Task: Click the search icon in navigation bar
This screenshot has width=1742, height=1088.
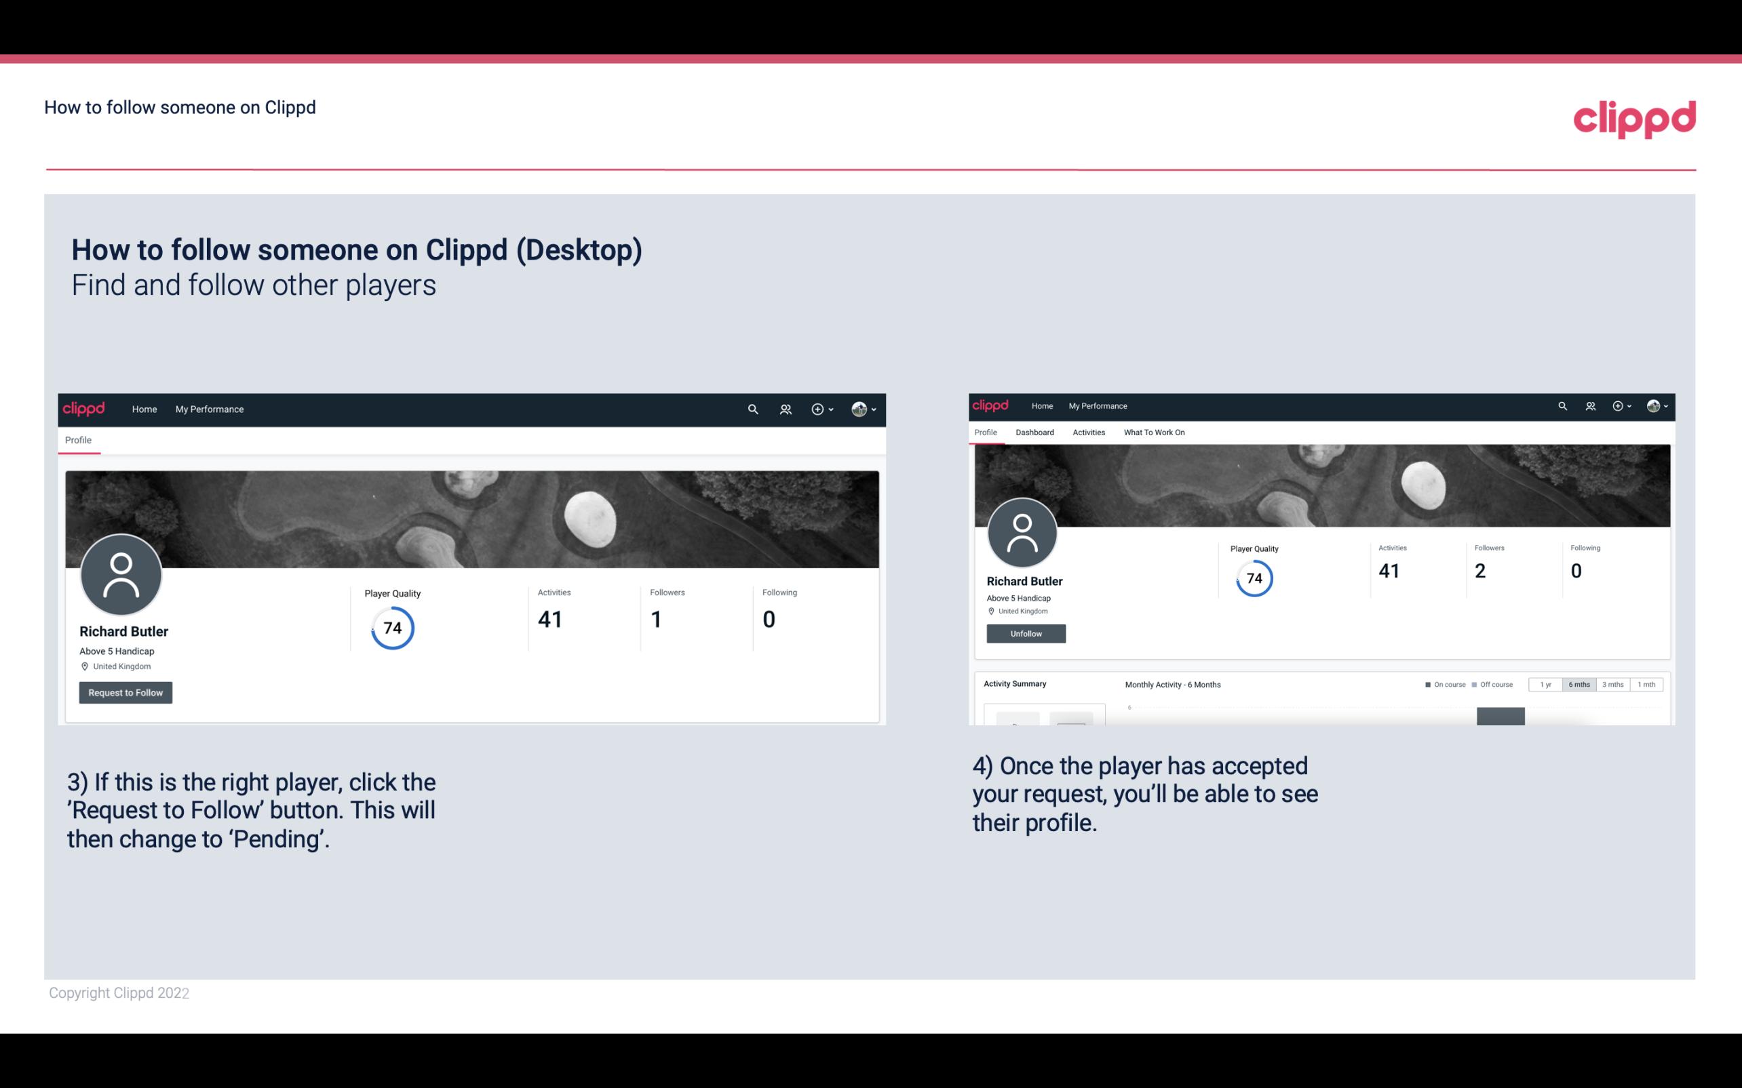Action: [751, 407]
